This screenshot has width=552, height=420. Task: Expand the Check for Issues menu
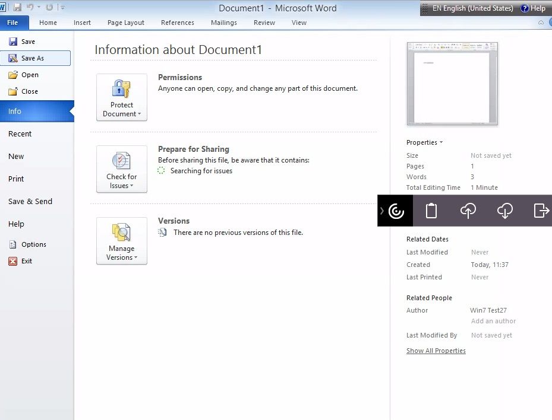[x=122, y=169]
